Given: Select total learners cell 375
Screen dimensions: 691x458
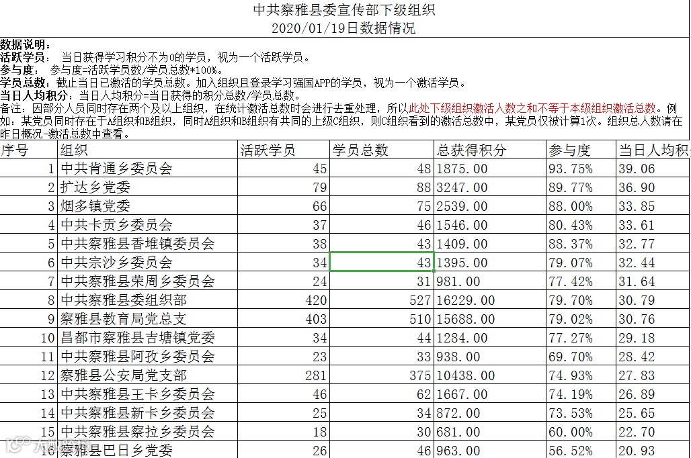Looking at the screenshot, I should click(382, 375).
